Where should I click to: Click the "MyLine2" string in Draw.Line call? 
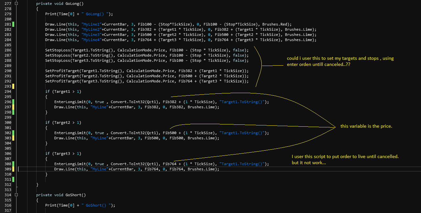point(91,29)
